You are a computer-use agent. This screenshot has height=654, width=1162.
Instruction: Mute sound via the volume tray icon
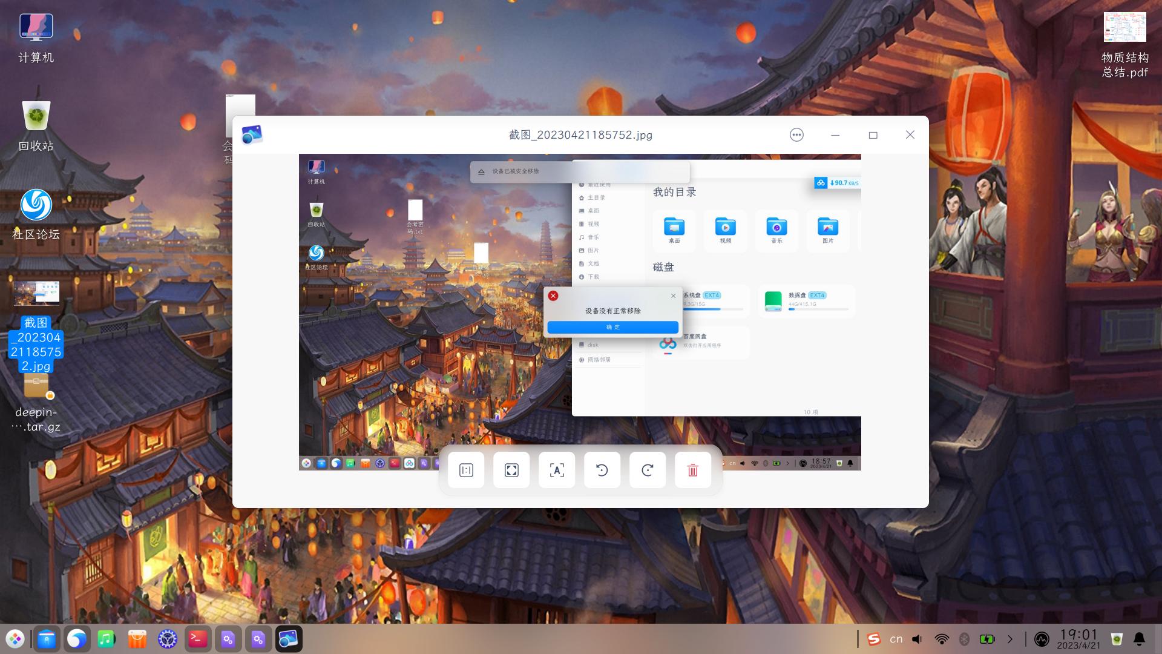tap(917, 639)
